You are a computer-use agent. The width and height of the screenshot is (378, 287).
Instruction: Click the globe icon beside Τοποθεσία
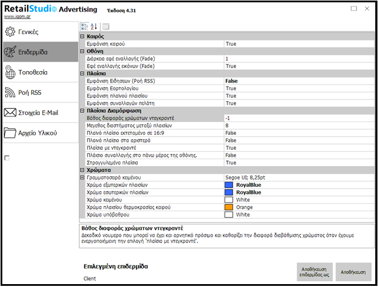pyautogui.click(x=10, y=72)
